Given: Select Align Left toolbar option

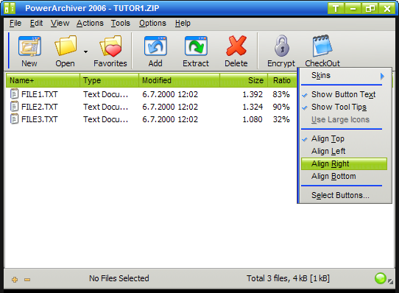Looking at the screenshot, I should [344, 151].
